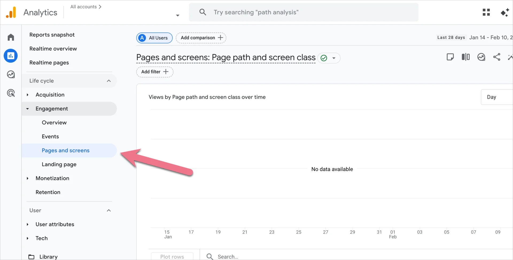This screenshot has height=260, width=513.
Task: Open the data-quality dropdown beside the report title
Action: coord(334,58)
